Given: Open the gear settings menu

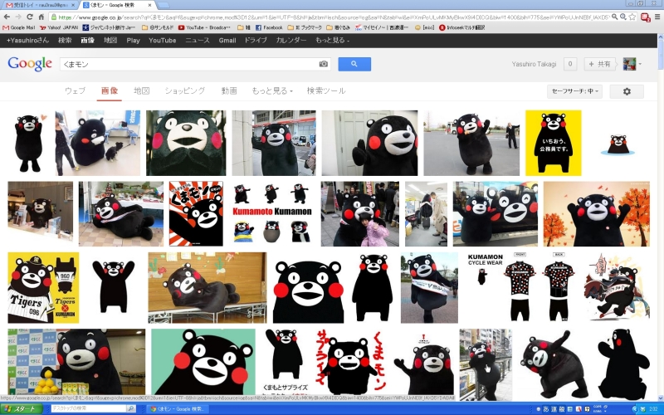Looking at the screenshot, I should coord(627,91).
